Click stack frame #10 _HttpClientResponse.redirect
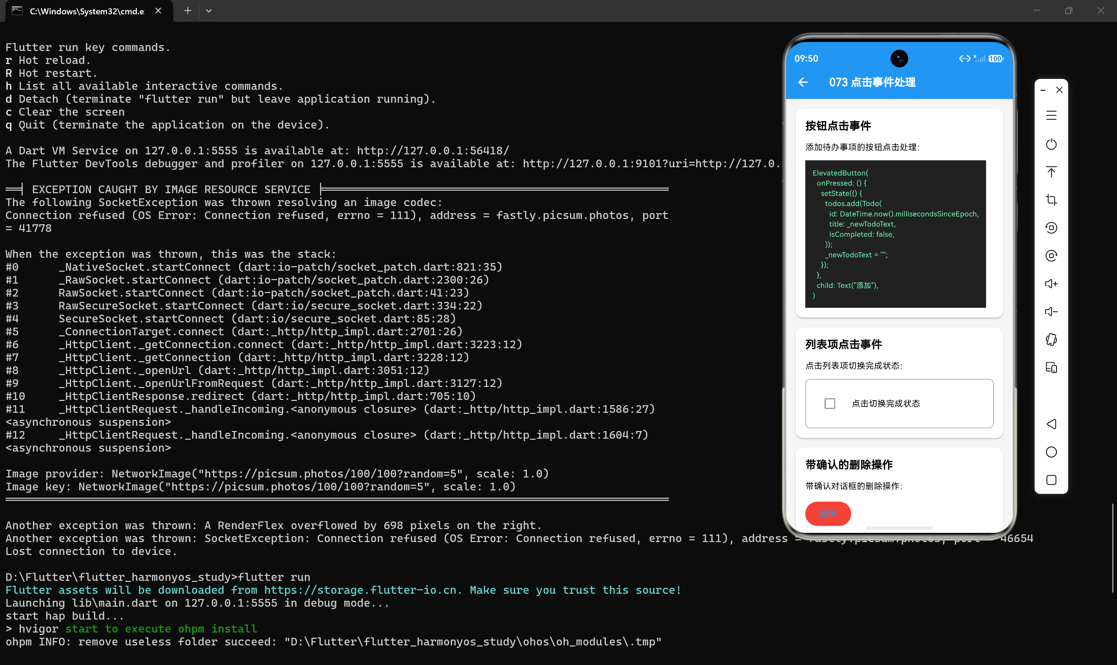Viewport: 1117px width, 665px height. coord(241,396)
